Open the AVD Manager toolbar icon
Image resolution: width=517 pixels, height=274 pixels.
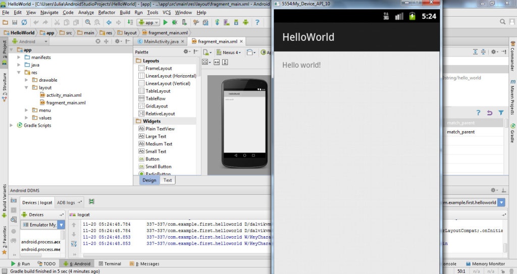coord(227,22)
